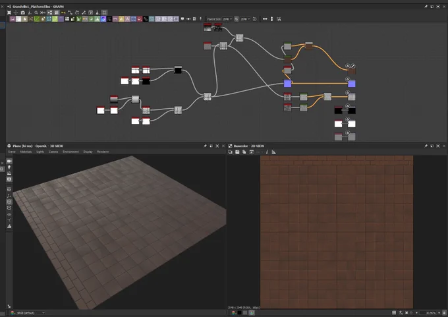
Task: Click the video camera icon in 3D view sidebar
Action: click(9, 161)
